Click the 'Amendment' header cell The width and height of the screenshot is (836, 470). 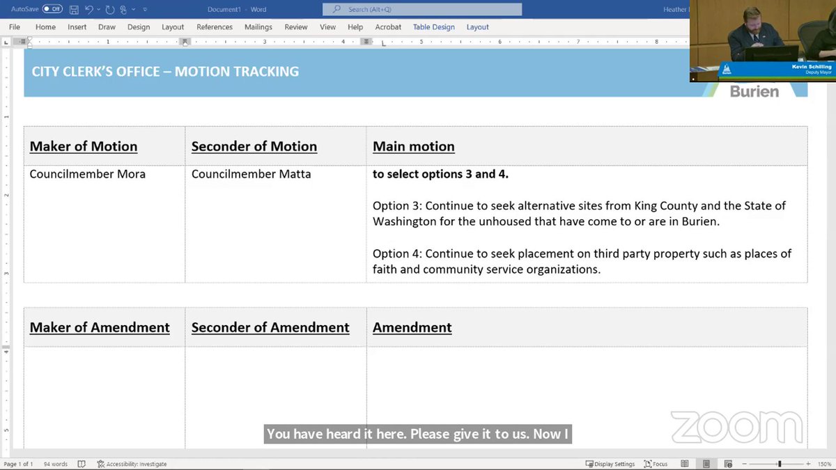587,327
